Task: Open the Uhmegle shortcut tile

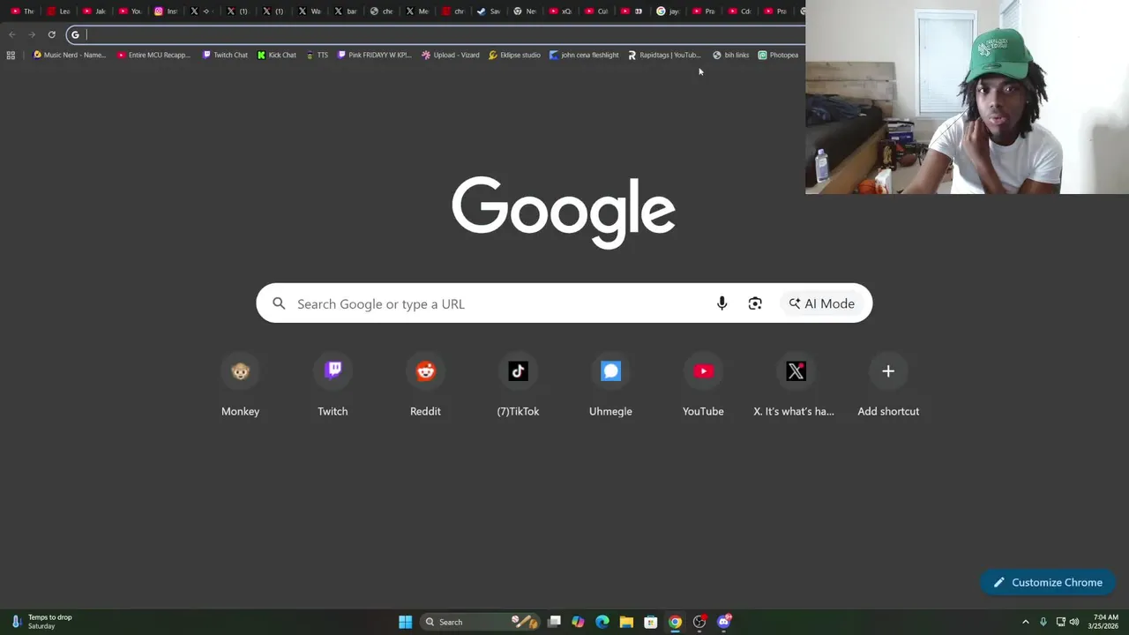Action: (x=610, y=385)
